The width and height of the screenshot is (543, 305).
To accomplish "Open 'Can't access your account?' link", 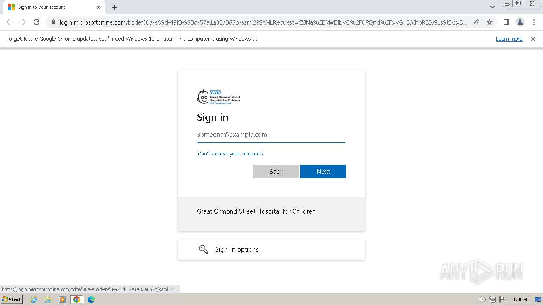I will (x=231, y=153).
